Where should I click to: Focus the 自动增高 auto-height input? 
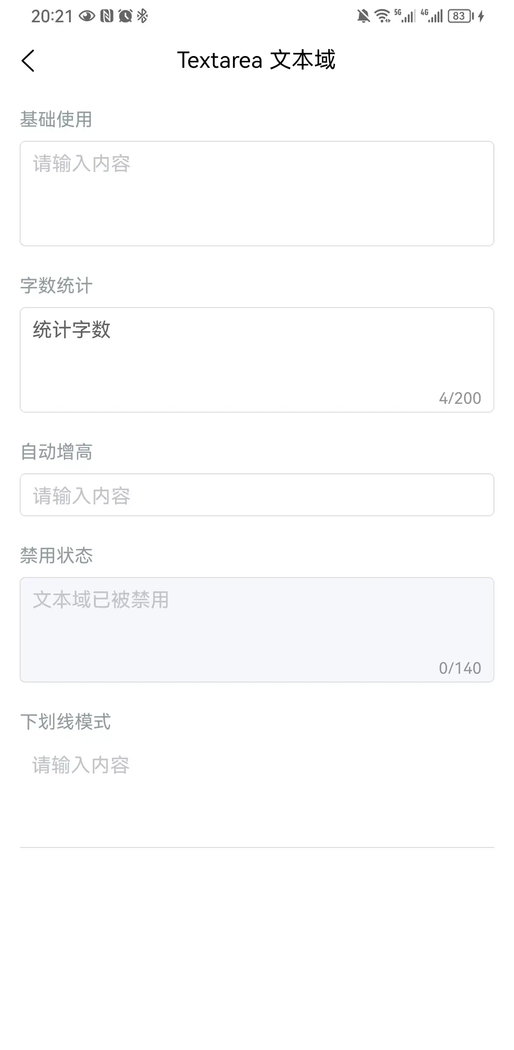click(x=257, y=495)
